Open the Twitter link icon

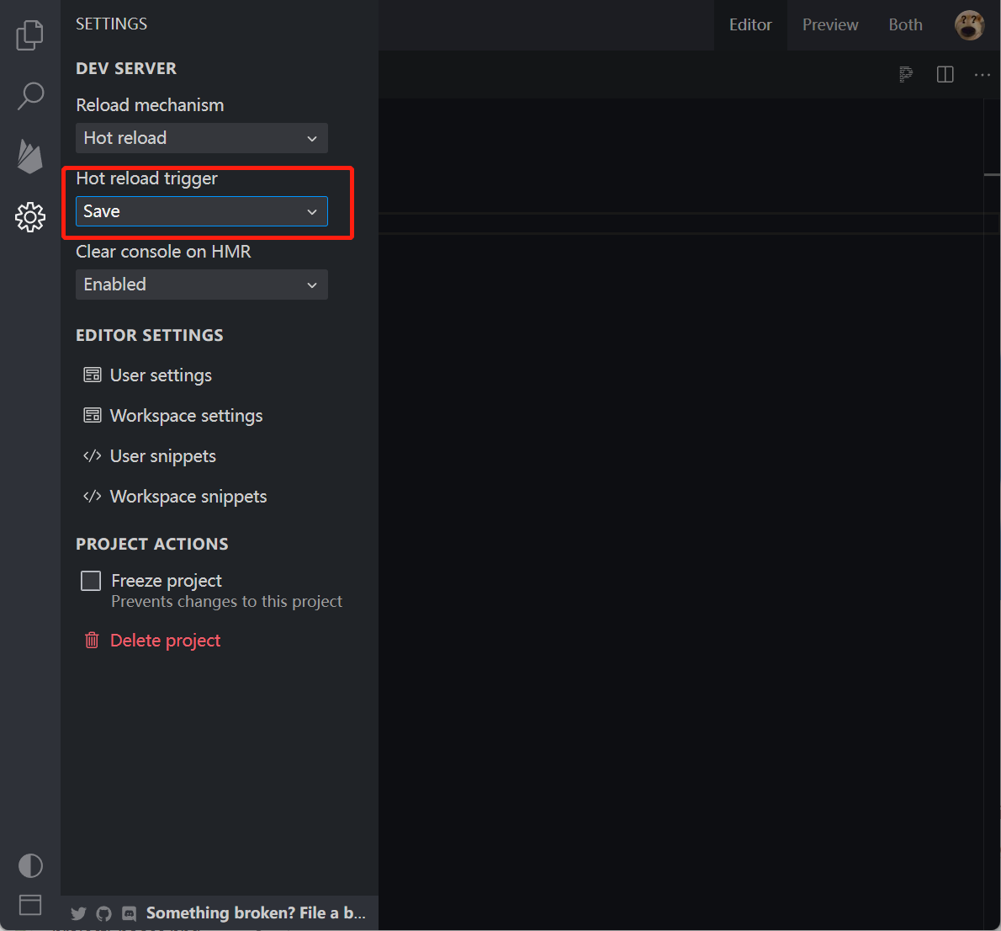[x=78, y=913]
